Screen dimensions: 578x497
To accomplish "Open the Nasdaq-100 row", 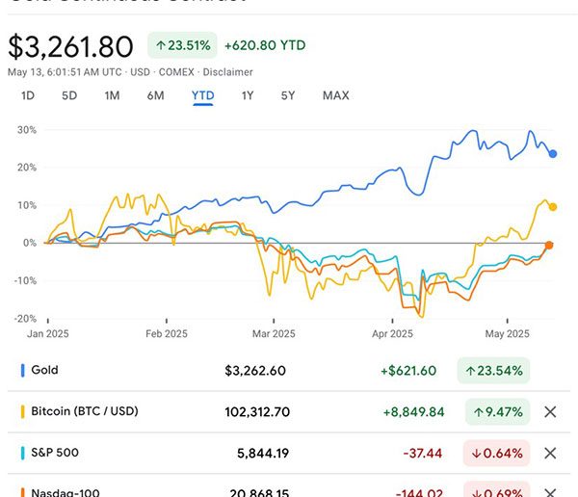I will (x=289, y=486).
